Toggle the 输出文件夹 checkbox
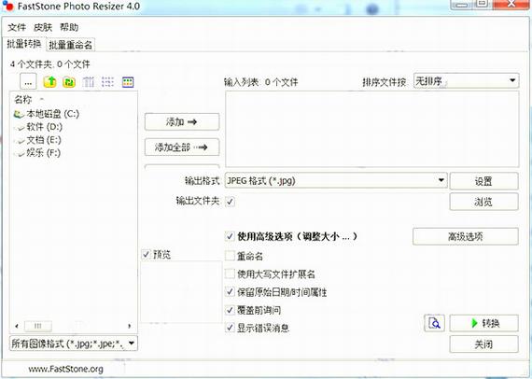532x379 pixels. [230, 202]
